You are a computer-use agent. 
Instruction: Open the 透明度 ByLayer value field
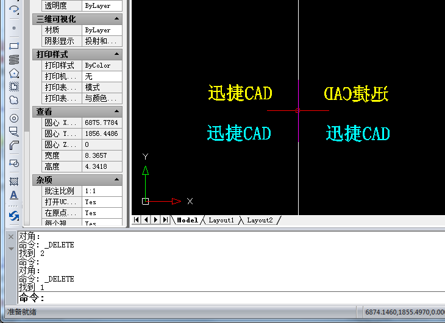[x=102, y=5]
